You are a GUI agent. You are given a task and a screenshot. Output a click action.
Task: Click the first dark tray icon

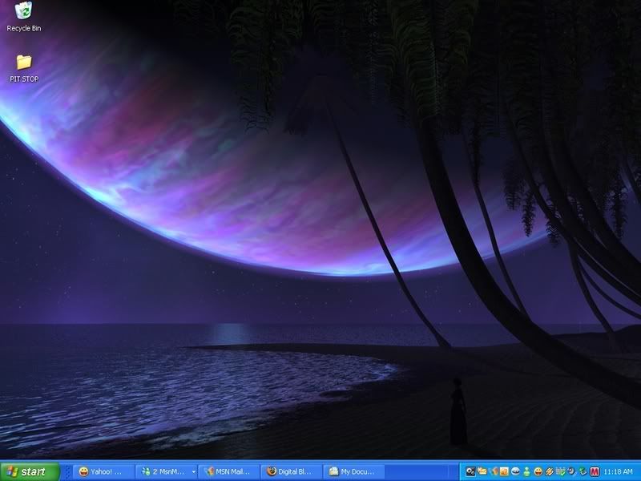[x=471, y=471]
